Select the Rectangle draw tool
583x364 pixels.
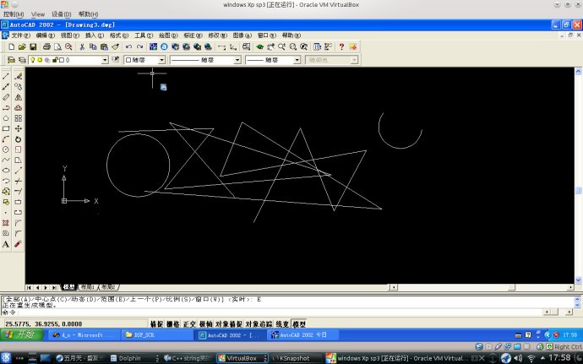point(6,128)
